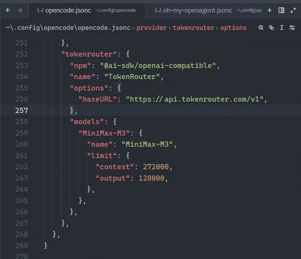
Task: Click the "TokenRouter" name value
Action: pyautogui.click(x=132, y=77)
